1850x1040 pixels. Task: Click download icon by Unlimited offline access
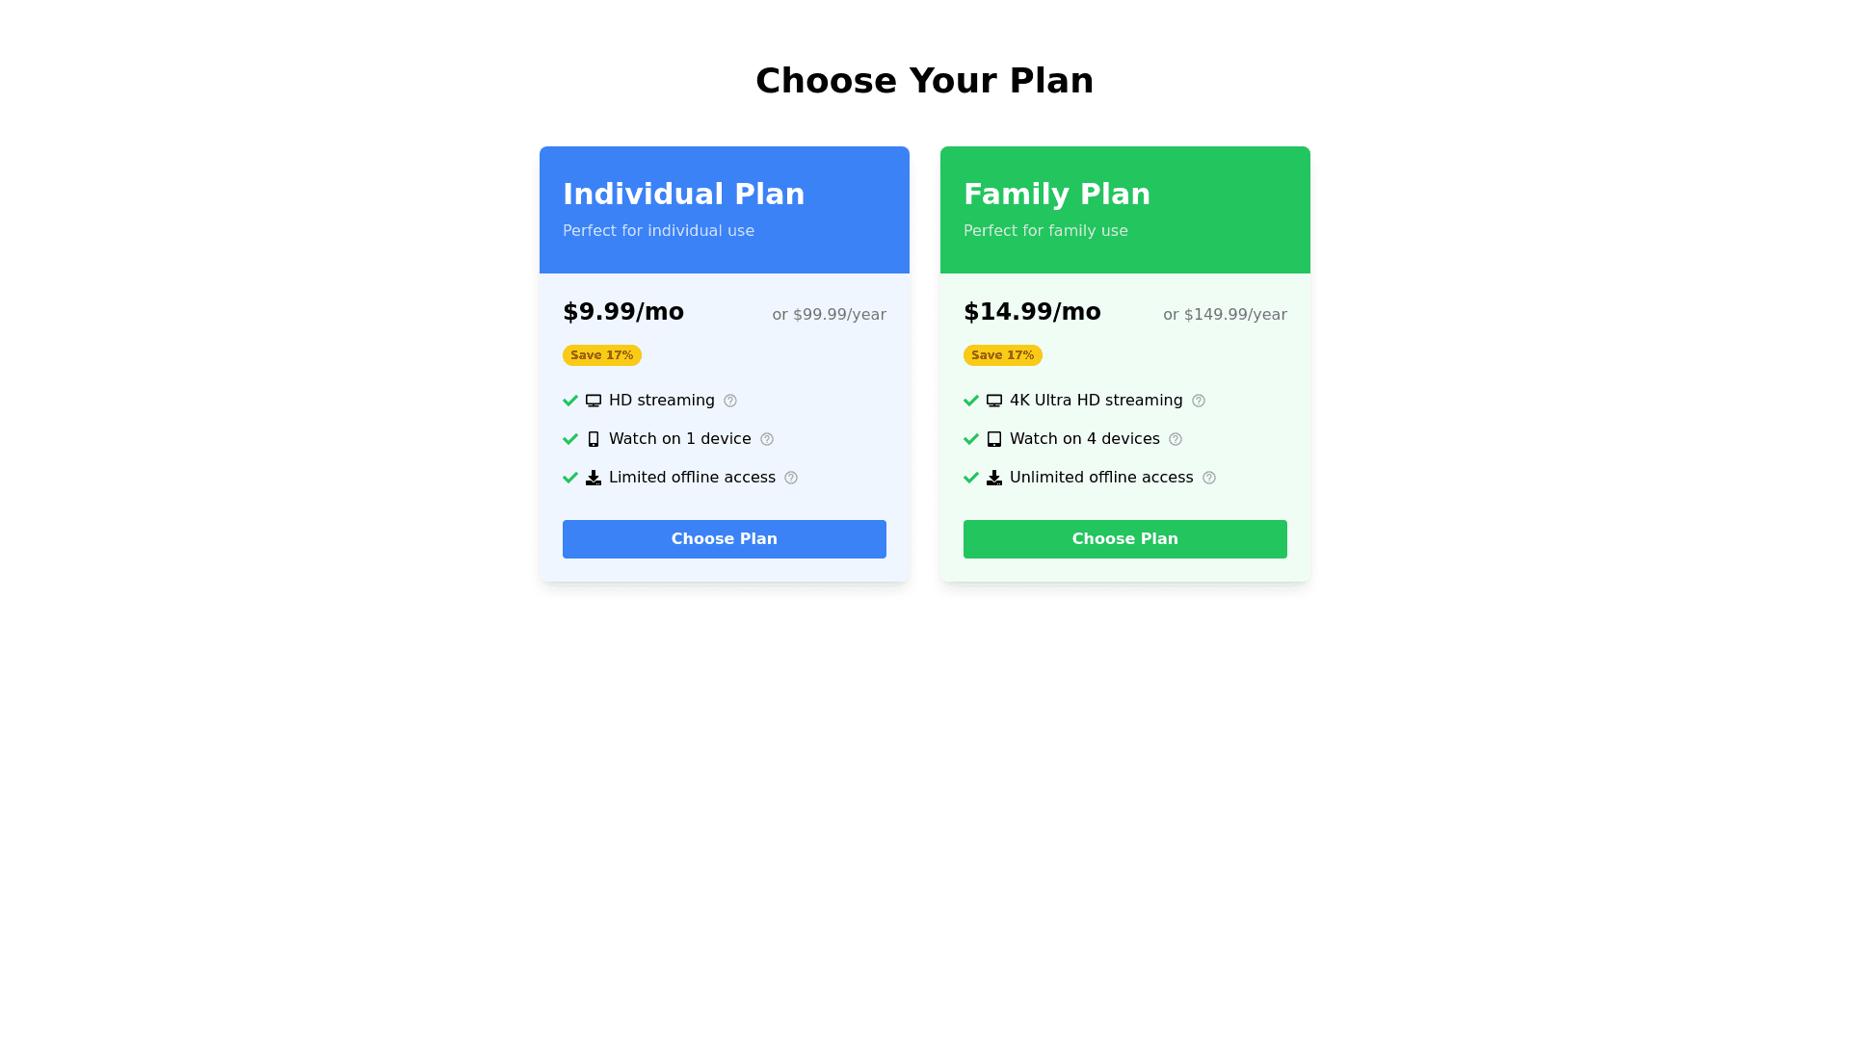coord(993,478)
